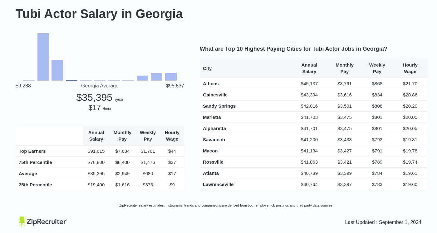Click Average monthly pay $2,949
The image size is (437, 233).
pos(122,173)
